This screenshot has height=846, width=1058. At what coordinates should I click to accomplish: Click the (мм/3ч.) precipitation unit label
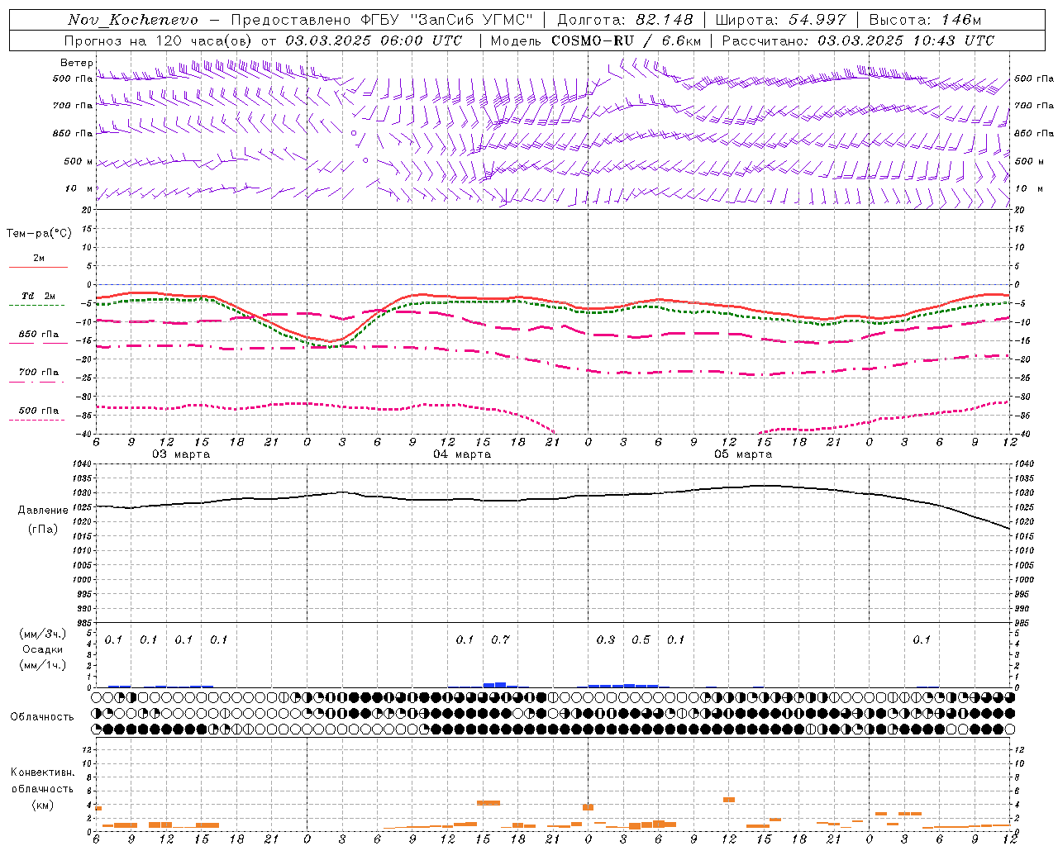[x=43, y=634]
